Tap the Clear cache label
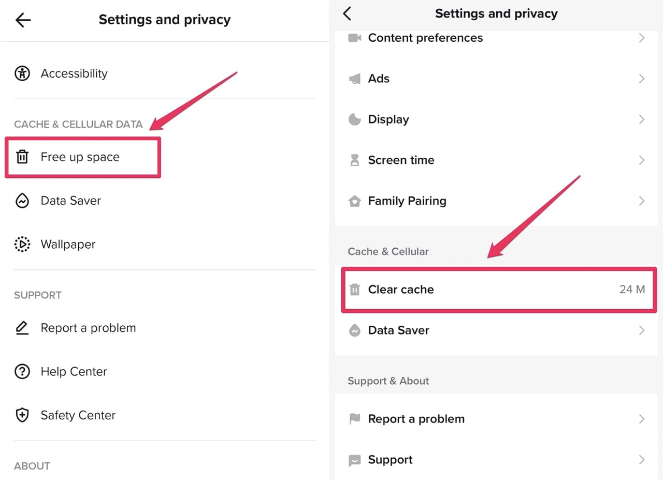663x484 pixels. [401, 290]
